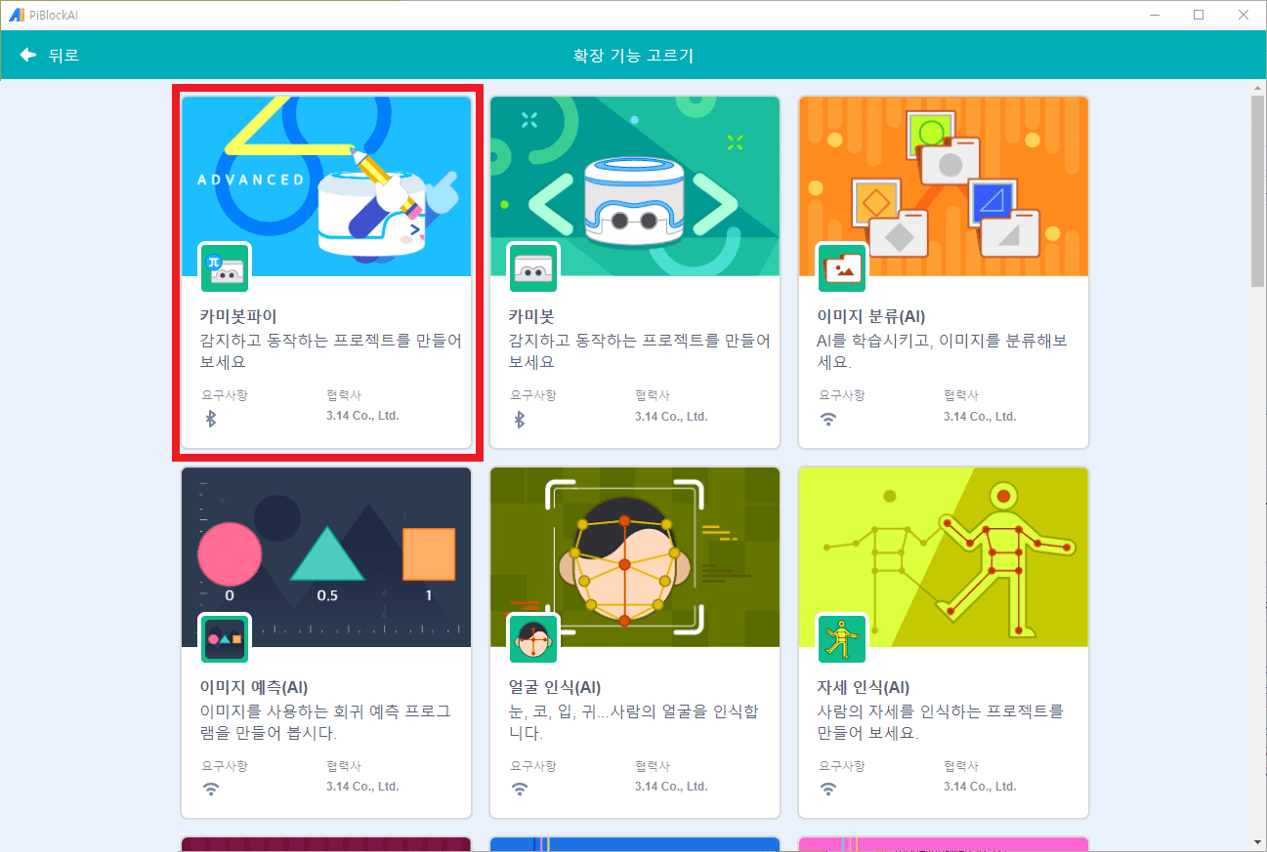The height and width of the screenshot is (852, 1267).
Task: Select the 카미봇 card title
Action: point(531,316)
